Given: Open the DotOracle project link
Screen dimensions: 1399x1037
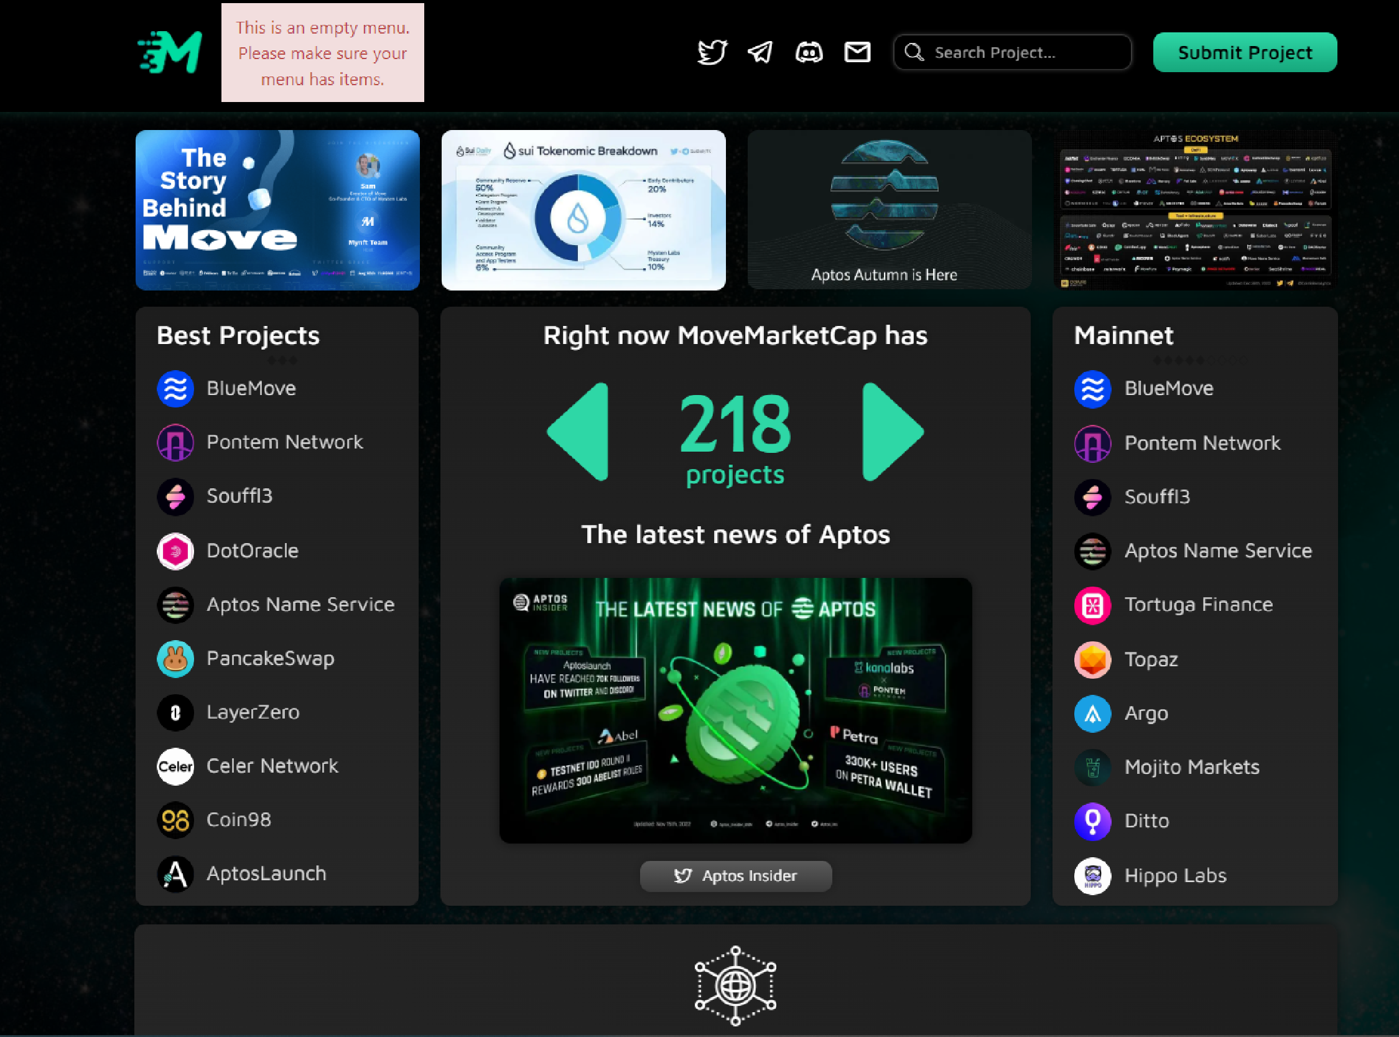Looking at the screenshot, I should coord(253,551).
